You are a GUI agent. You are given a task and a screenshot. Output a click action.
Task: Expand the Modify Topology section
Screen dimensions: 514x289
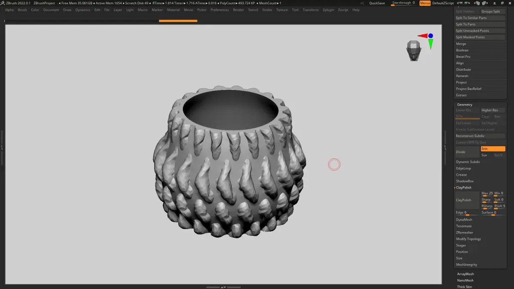point(468,239)
